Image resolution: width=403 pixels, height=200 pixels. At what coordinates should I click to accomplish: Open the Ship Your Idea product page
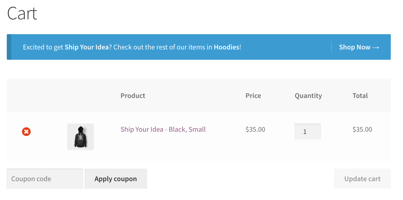(x=163, y=129)
